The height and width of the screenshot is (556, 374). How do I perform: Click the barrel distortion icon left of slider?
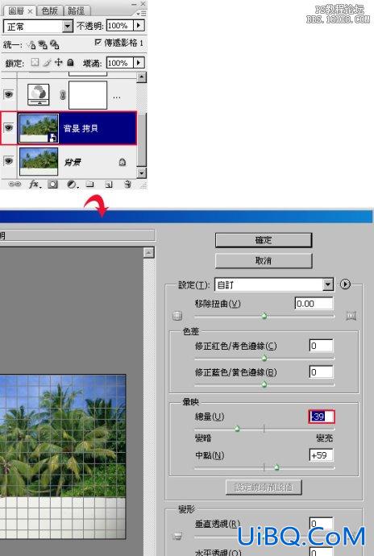coord(177,316)
